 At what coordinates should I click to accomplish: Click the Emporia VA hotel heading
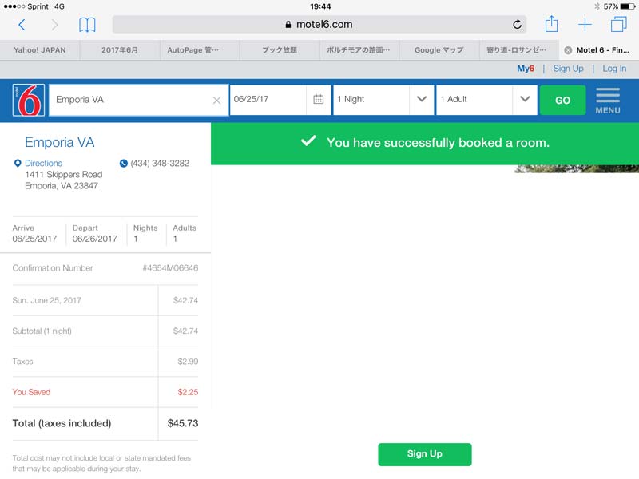pos(59,142)
